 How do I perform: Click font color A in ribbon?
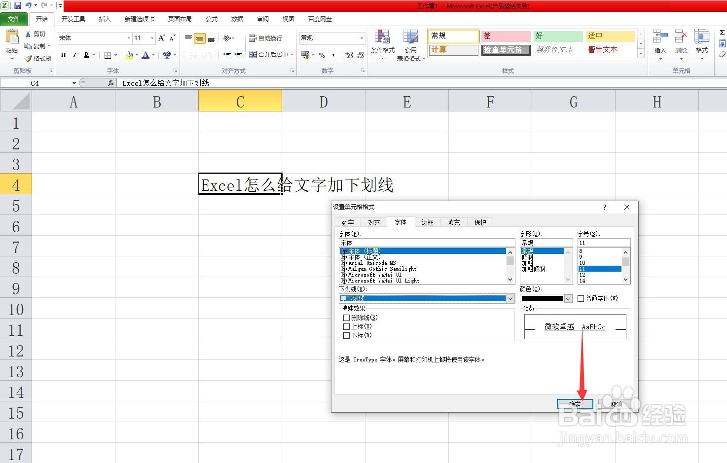pyautogui.click(x=145, y=55)
